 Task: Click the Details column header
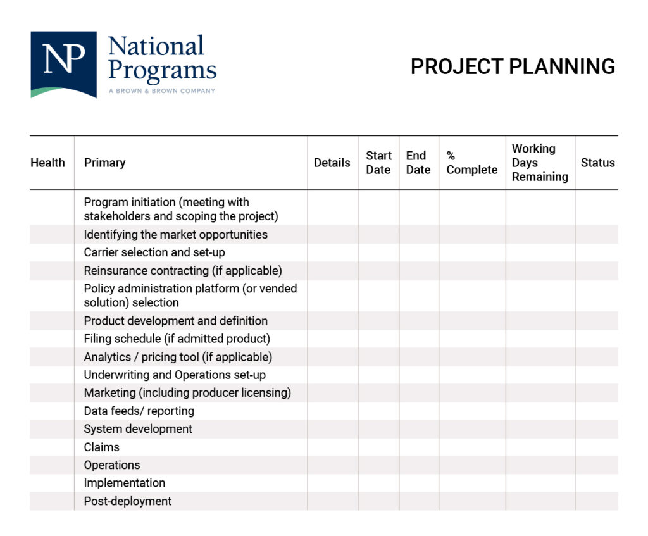[x=332, y=163]
